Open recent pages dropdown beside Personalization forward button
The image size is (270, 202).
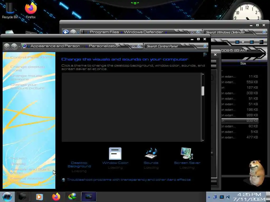click(19, 46)
